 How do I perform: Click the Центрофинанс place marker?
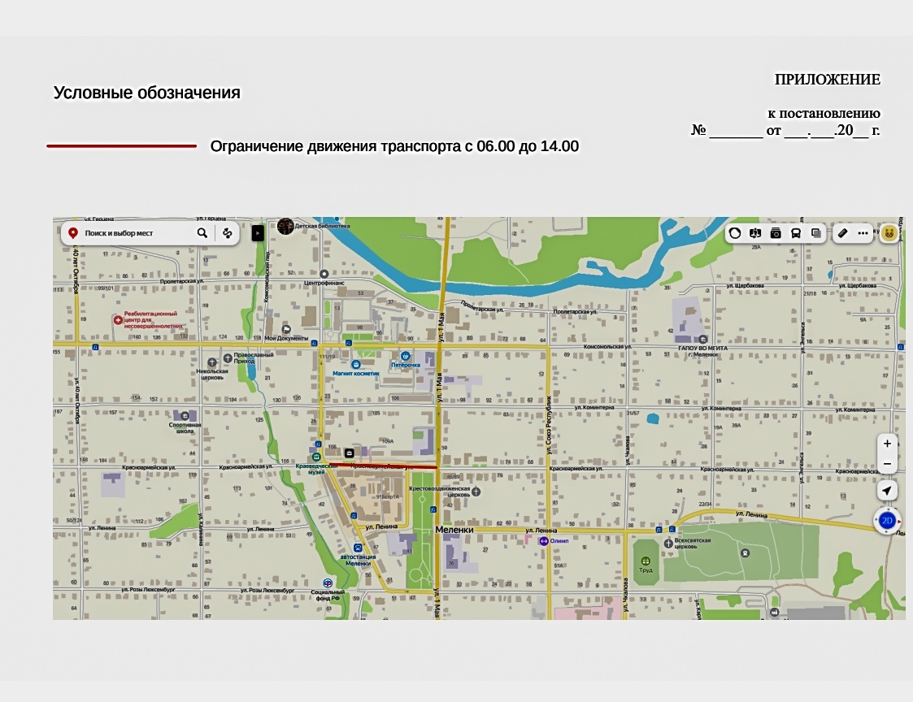coord(324,274)
